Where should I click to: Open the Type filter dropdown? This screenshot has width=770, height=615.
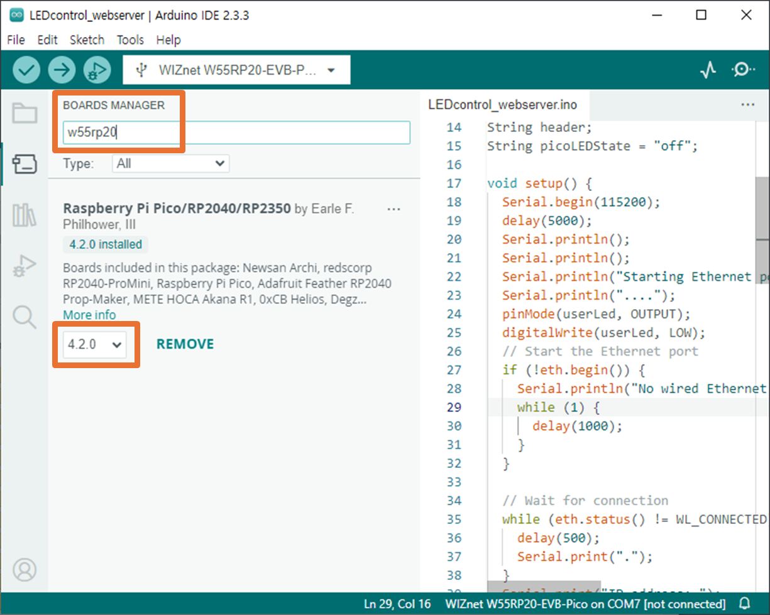(x=171, y=164)
